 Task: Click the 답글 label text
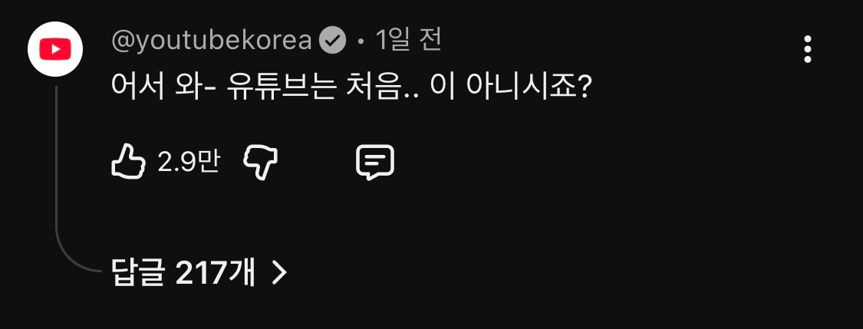(137, 273)
